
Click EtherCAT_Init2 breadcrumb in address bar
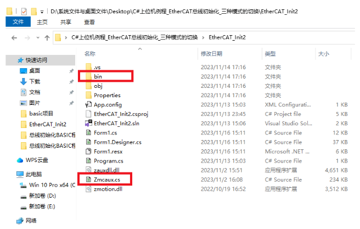[227, 37]
